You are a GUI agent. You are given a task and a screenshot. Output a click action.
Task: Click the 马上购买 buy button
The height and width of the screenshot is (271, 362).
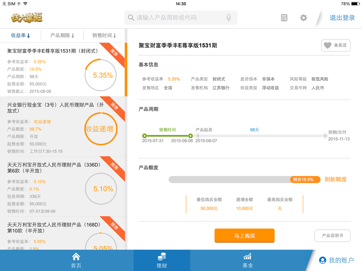tap(244, 236)
